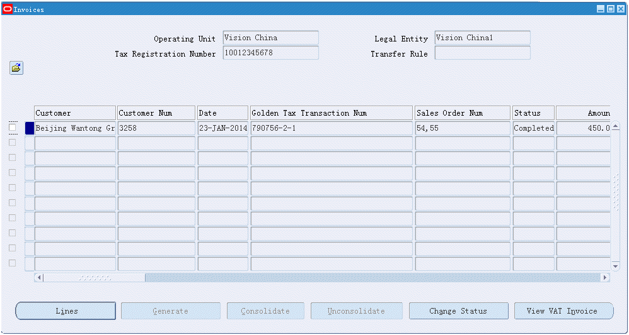Click the Golden Tax Transaction Num header
This screenshot has height=335, width=629.
pyautogui.click(x=332, y=113)
